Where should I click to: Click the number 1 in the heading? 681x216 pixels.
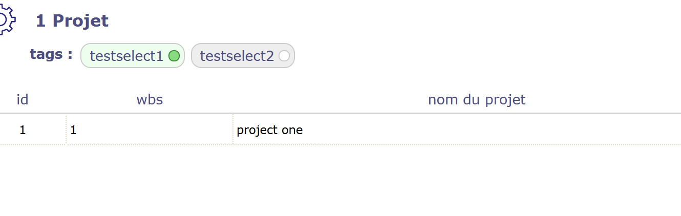click(41, 21)
